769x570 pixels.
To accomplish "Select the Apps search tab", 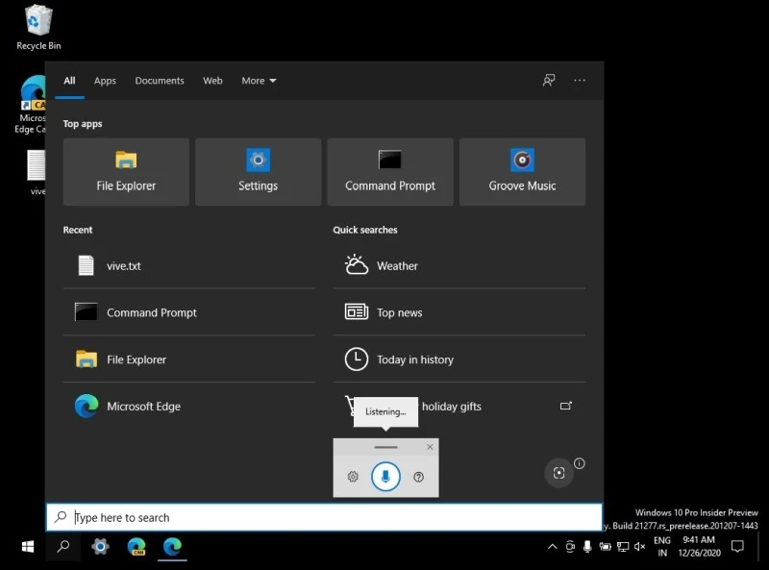I will (105, 81).
